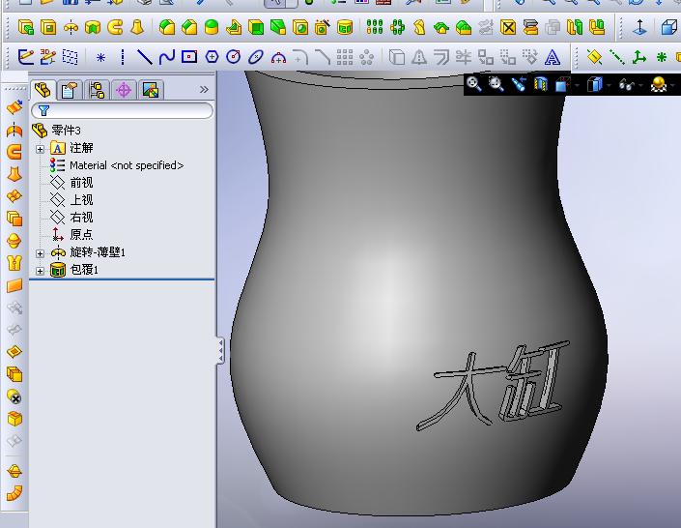Start a new 2D Sketch
Screen dimensions: 681x528
26,57
